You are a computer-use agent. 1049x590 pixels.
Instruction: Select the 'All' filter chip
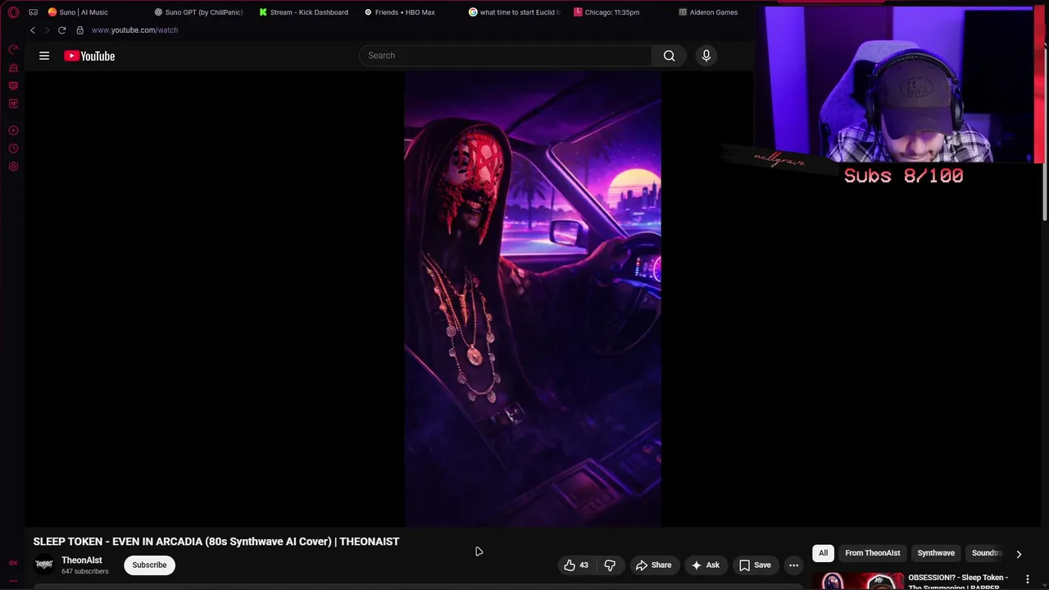[823, 553]
